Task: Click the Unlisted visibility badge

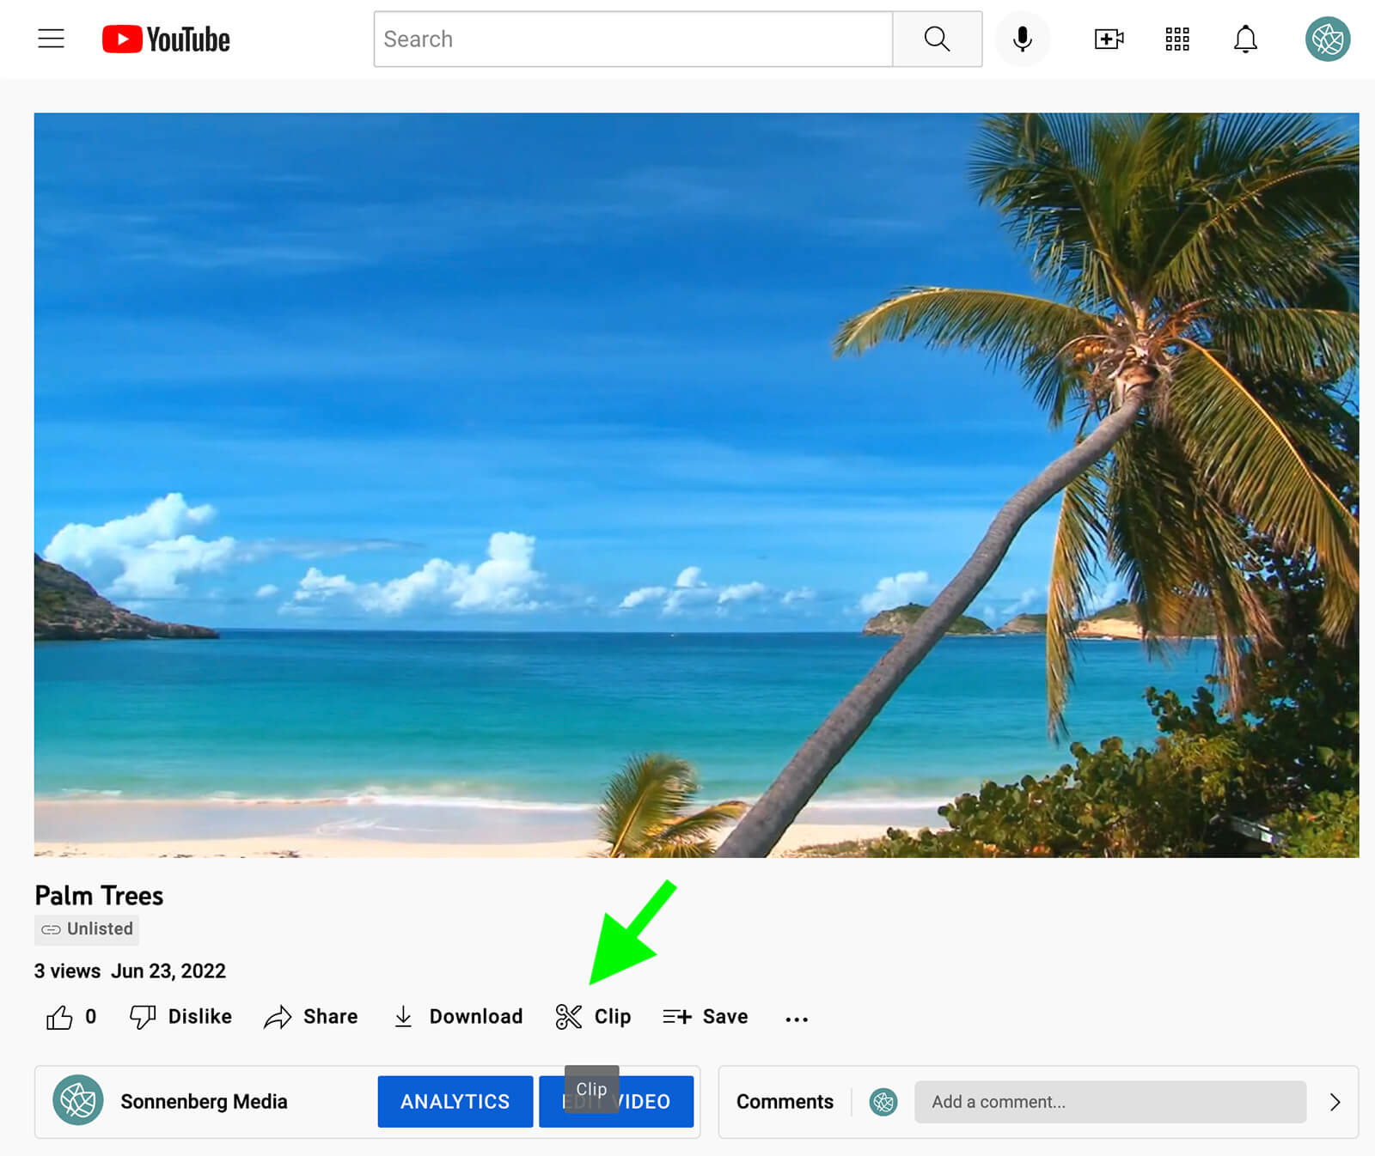Action: pyautogui.click(x=87, y=929)
